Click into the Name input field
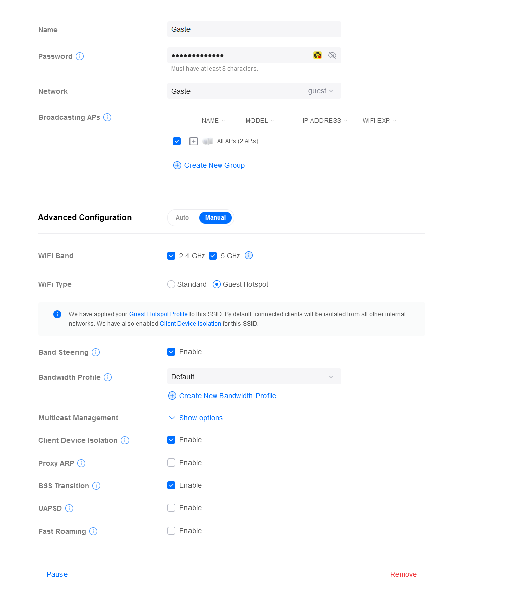 click(x=254, y=29)
